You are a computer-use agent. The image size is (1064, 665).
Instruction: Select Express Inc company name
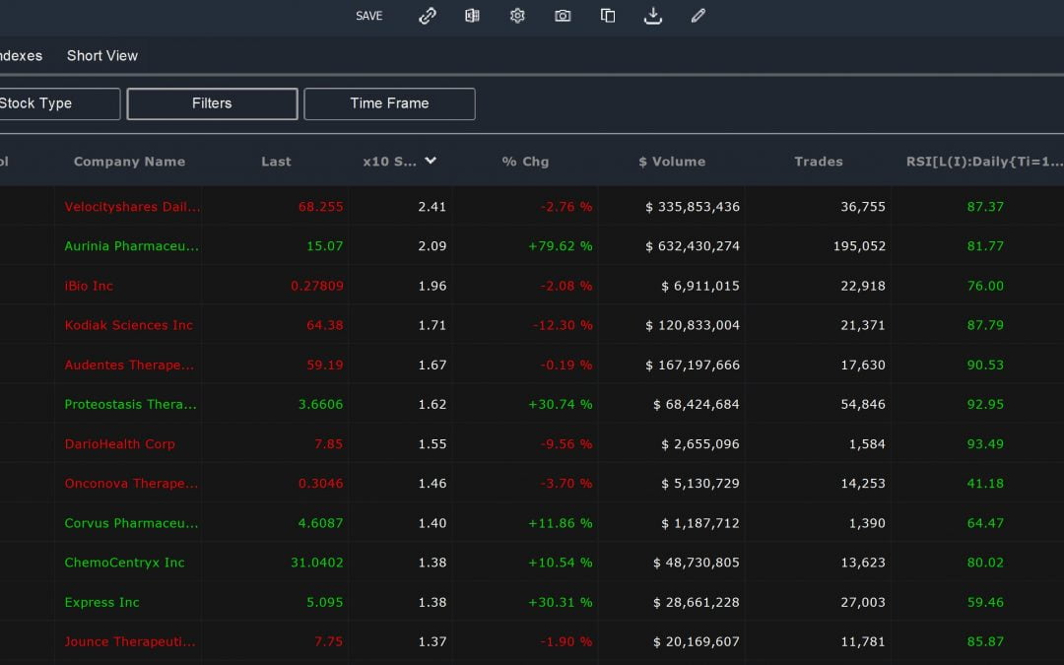coord(101,602)
